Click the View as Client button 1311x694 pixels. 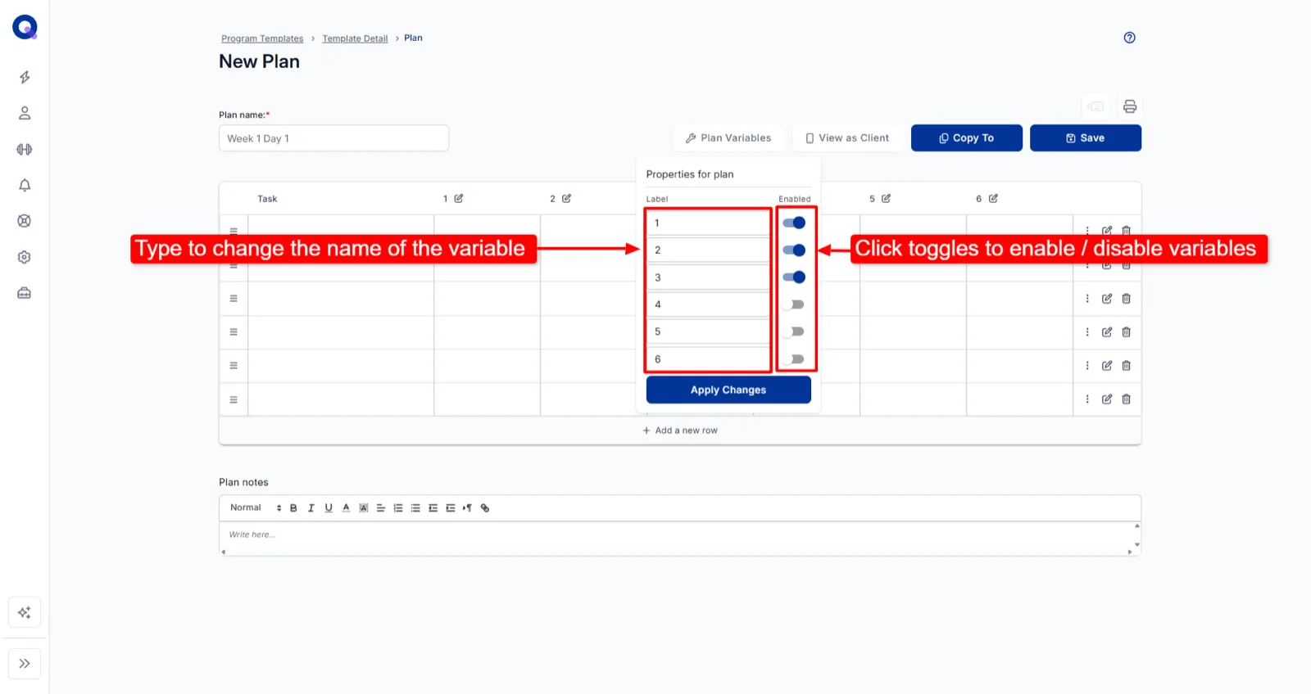pos(847,138)
